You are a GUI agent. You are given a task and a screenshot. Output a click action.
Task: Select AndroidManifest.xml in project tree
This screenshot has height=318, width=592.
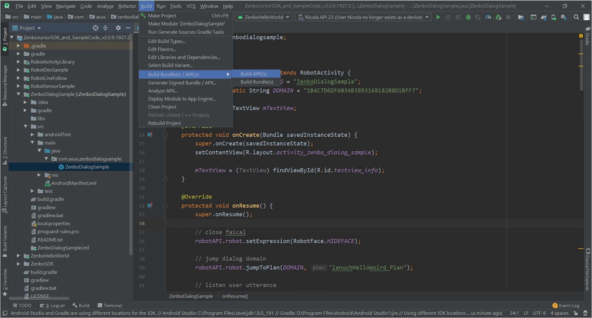tap(70, 183)
